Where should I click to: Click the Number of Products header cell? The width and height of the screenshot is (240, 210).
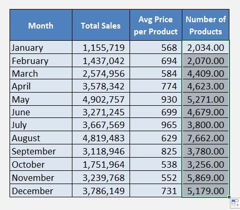(206, 25)
